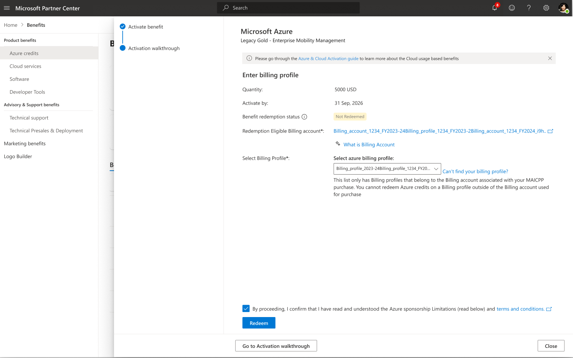Go to Home in the breadcrumb
573x358 pixels.
point(11,25)
